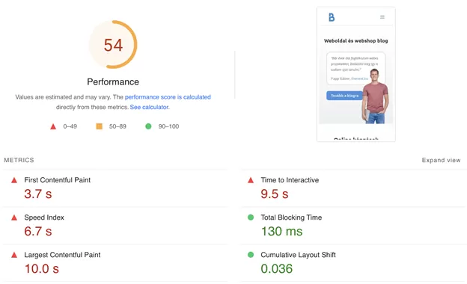Click the man's photo in the page preview
This screenshot has width=467, height=284.
[375, 96]
